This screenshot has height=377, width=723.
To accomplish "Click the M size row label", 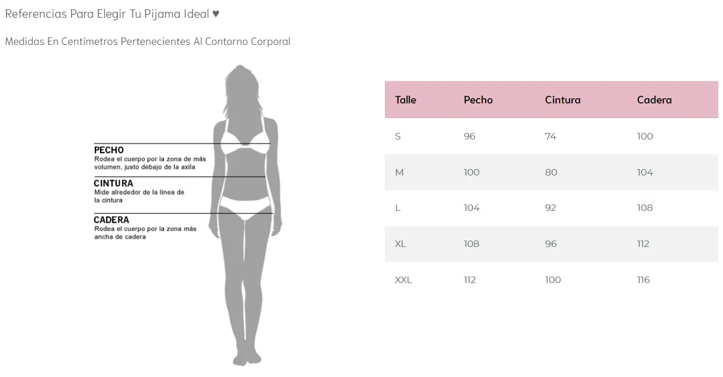I will 399,173.
